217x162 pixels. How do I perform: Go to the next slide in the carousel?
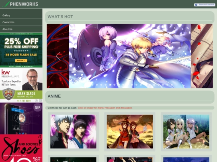201,56
